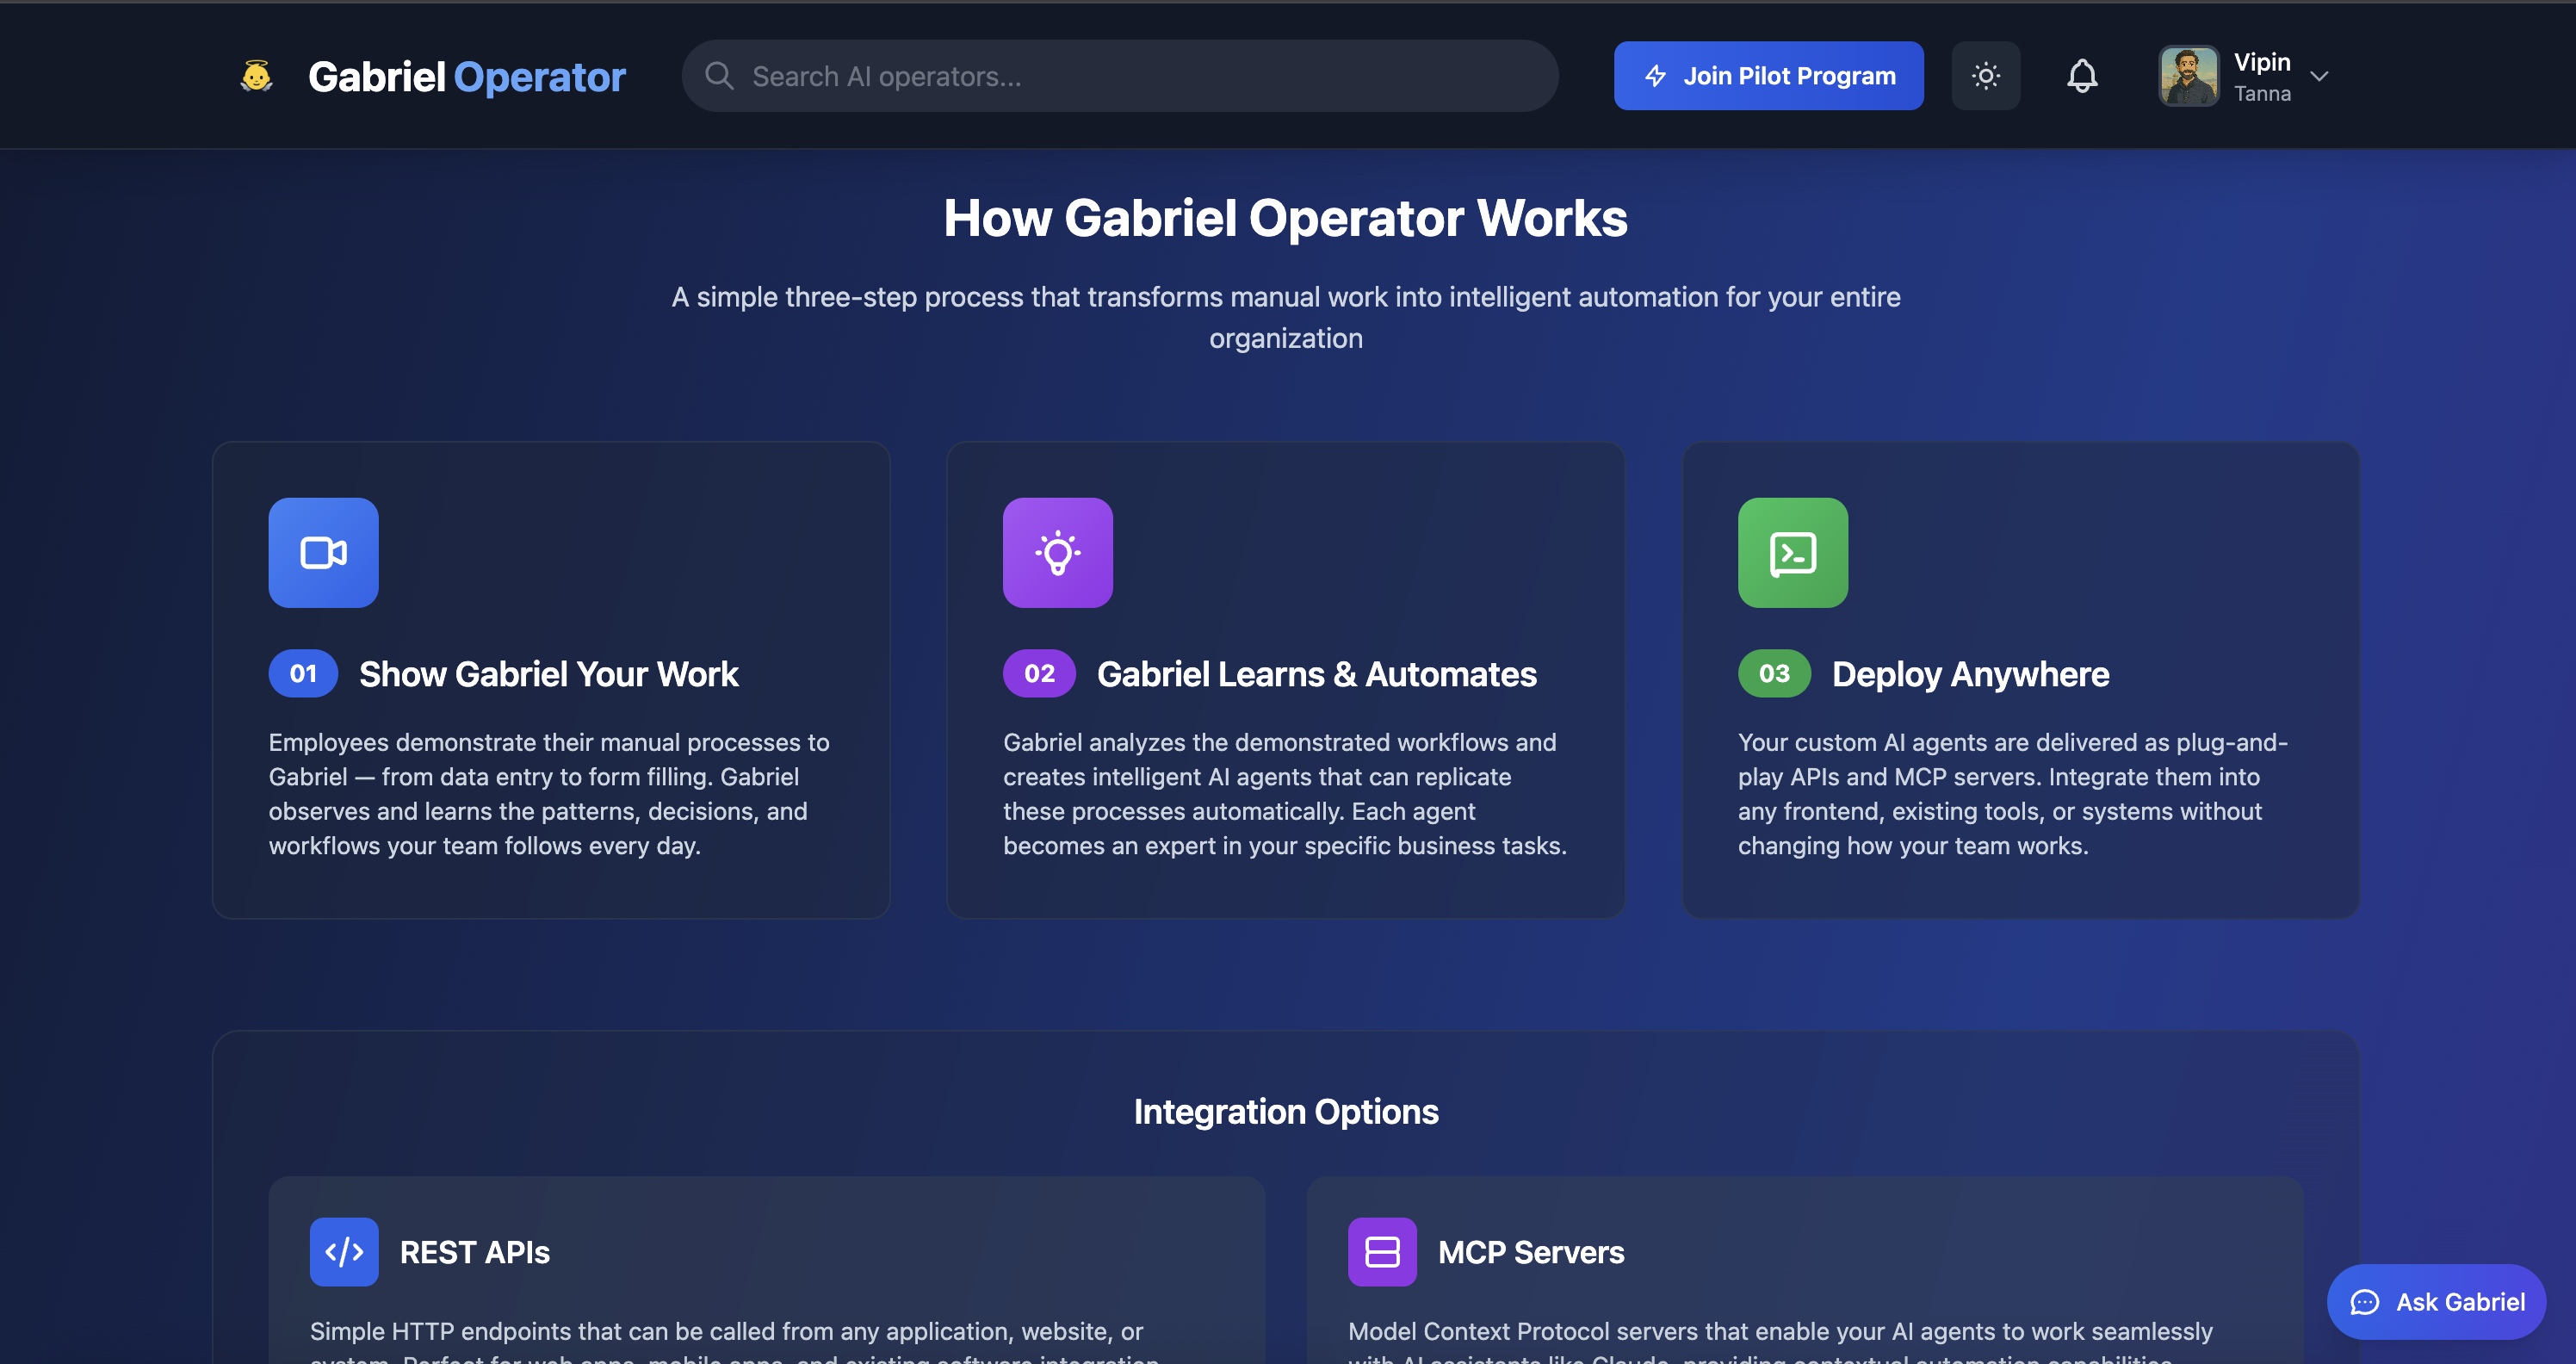The height and width of the screenshot is (1364, 2576).
Task: Click the REST APIs code icon
Action: point(344,1251)
